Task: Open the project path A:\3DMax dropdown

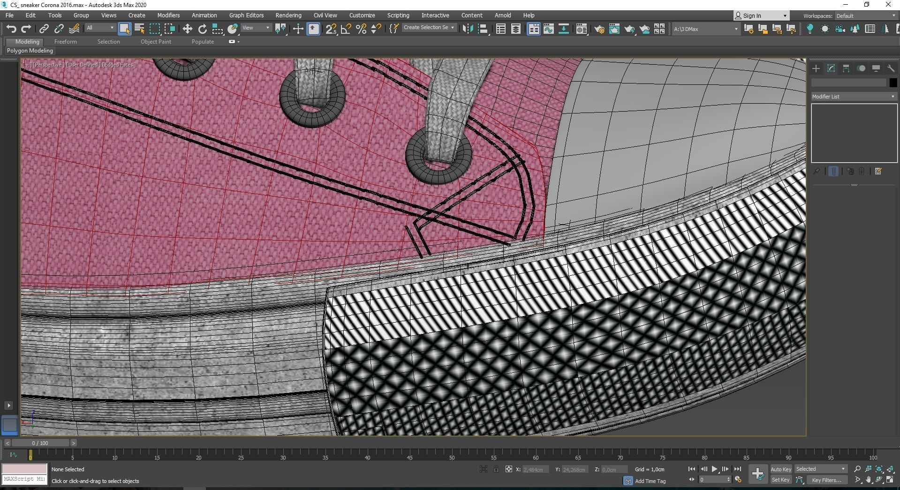Action: click(x=705, y=29)
